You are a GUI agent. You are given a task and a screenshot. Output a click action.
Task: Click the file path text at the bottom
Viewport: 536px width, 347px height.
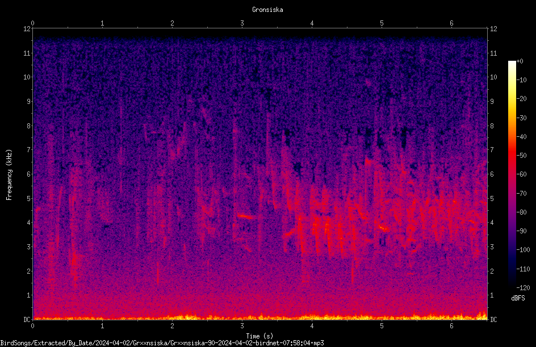[162, 343]
